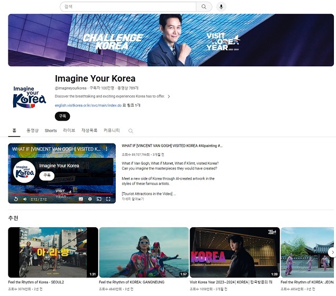Viewport: 336px width, 296px height.
Task: Expand channel description chevron arrow
Action: point(169,96)
